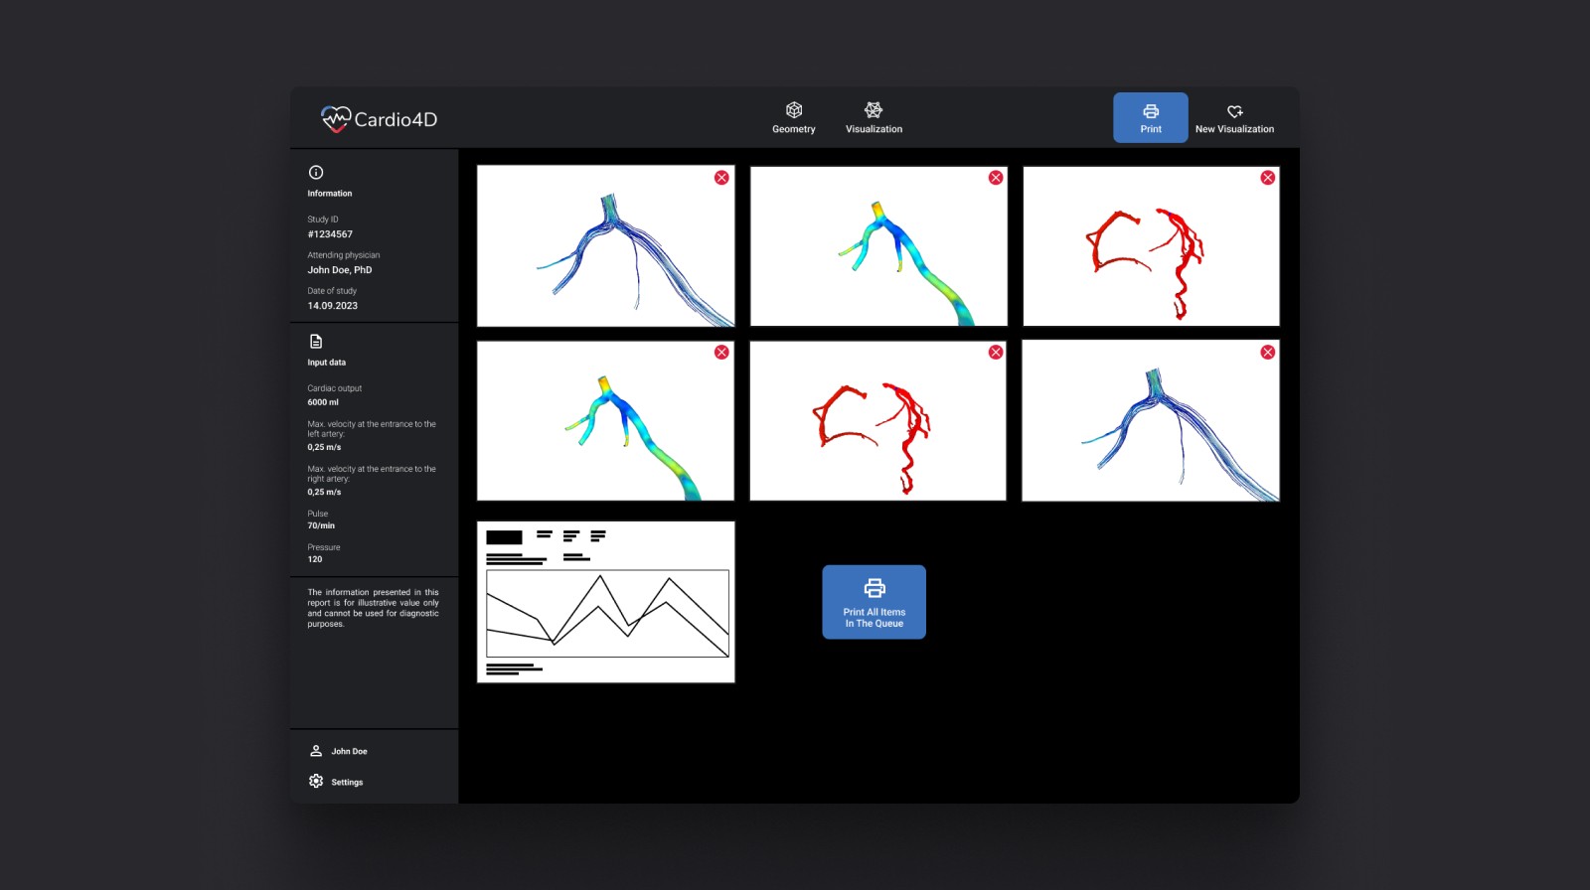Click the Print button in header

(x=1150, y=117)
